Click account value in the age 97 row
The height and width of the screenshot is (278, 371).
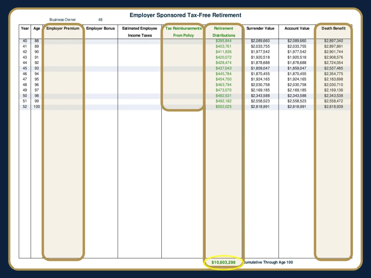297,90
